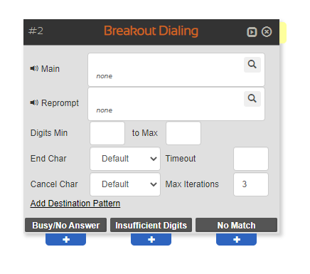This screenshot has height=274, width=310.
Task: Focus the Digits Min input field
Action: pos(107,133)
